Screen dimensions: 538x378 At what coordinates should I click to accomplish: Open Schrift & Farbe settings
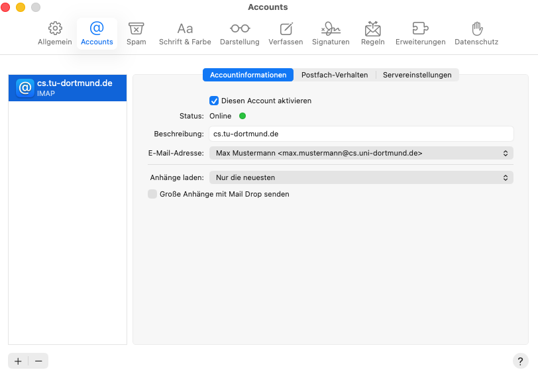click(x=185, y=34)
